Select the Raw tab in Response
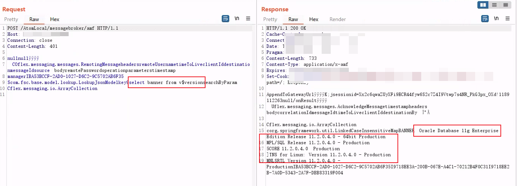 293,19
